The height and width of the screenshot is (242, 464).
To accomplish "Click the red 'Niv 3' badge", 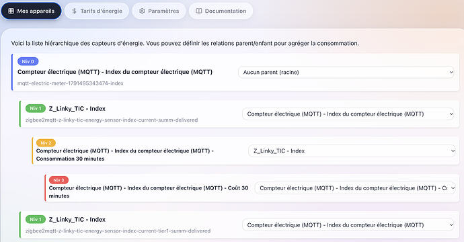I will pos(59,180).
